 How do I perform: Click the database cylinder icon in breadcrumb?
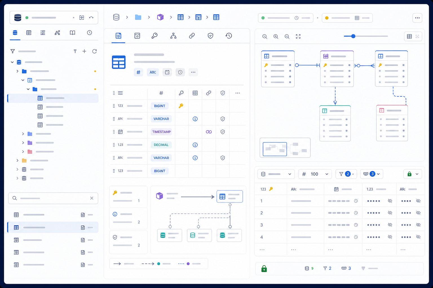point(116,17)
